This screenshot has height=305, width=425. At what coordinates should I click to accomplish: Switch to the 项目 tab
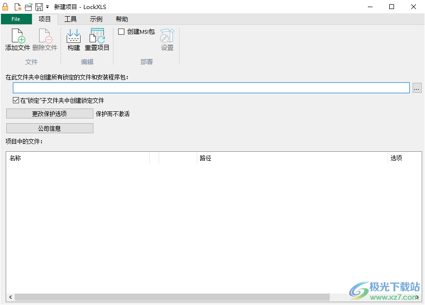tap(44, 19)
